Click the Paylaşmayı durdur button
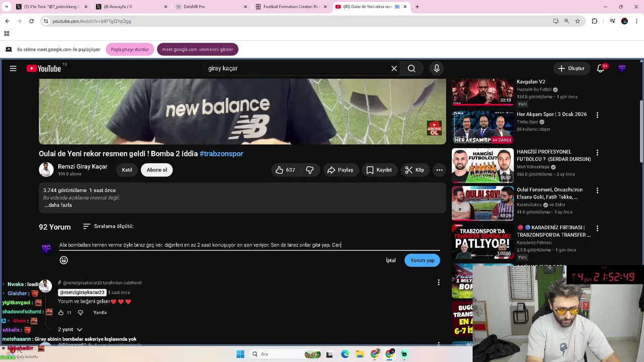This screenshot has height=362, width=644. point(130,49)
